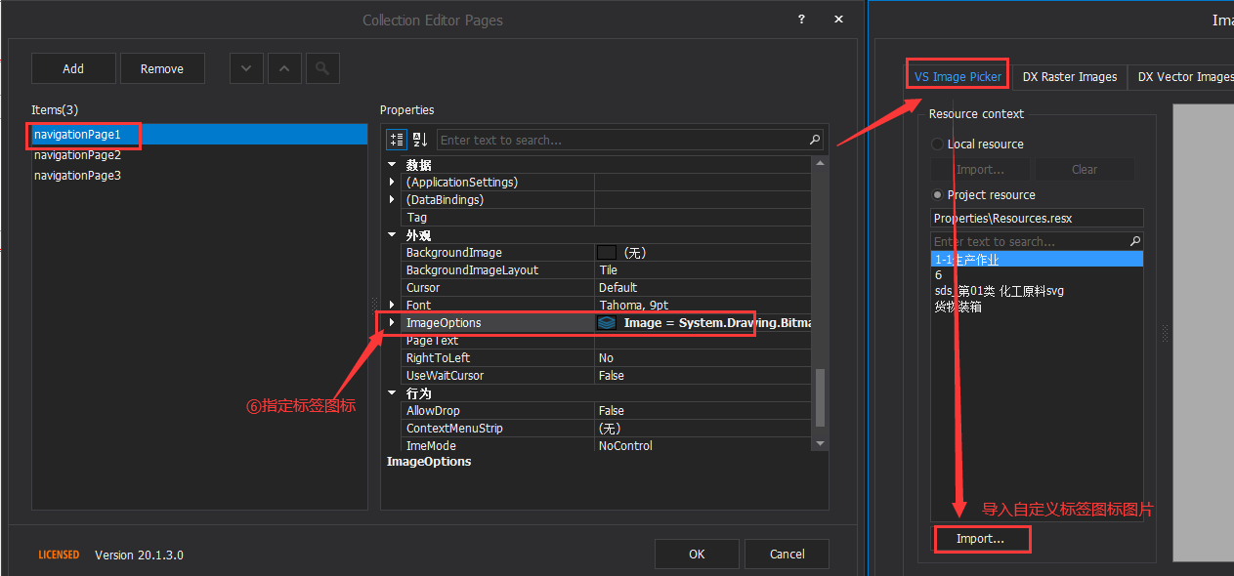Expand the Font property row

click(391, 305)
